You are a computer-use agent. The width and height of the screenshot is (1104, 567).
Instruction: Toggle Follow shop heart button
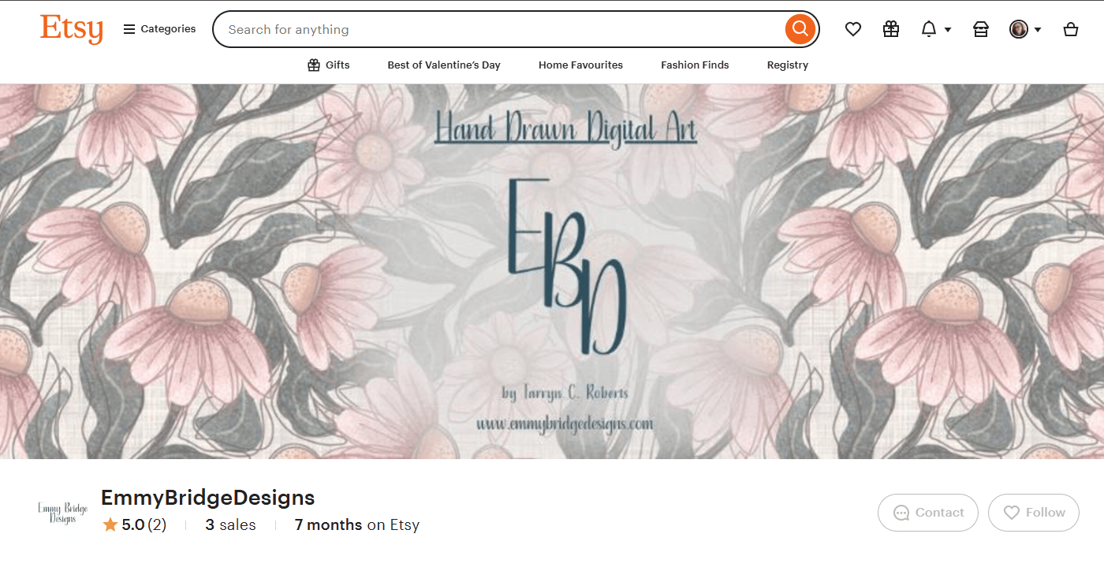(1034, 513)
